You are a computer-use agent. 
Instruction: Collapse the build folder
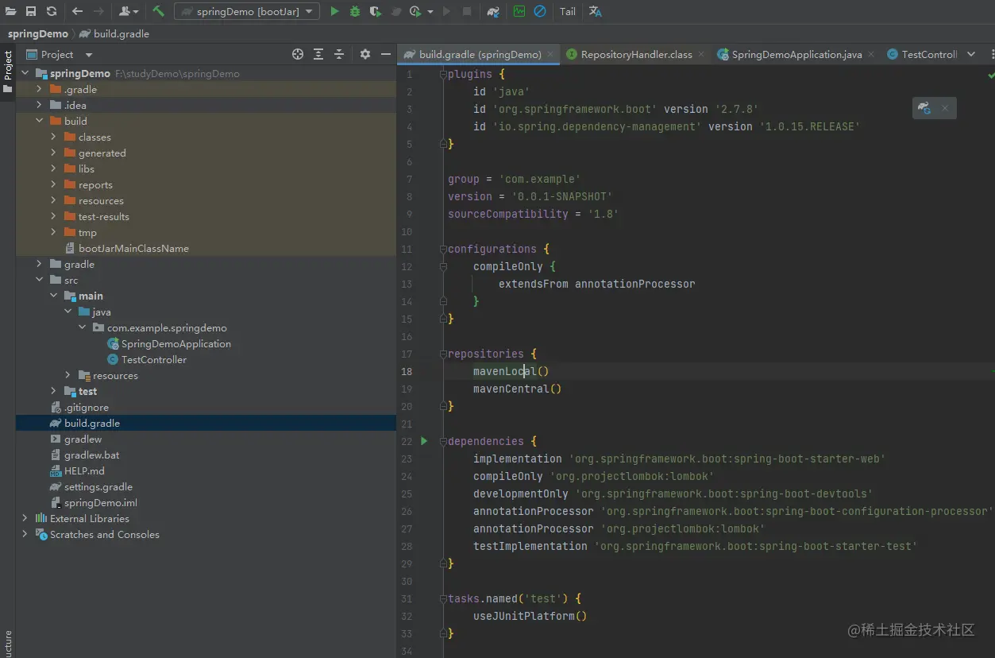39,121
